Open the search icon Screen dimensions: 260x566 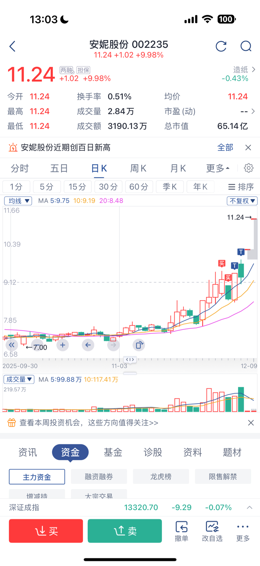pos(246,46)
